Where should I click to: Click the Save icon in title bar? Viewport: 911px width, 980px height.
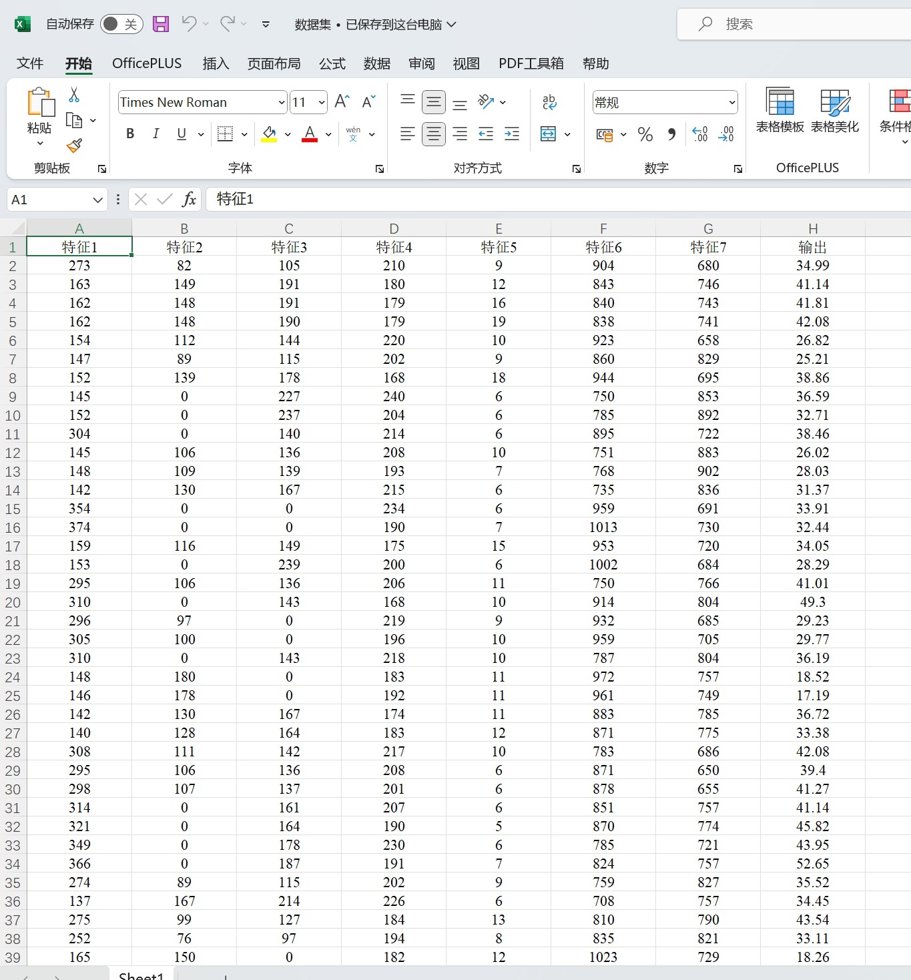[x=161, y=24]
